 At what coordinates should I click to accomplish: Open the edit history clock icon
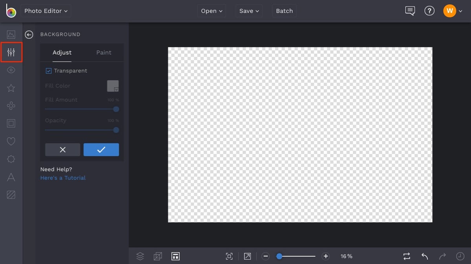[460, 256]
